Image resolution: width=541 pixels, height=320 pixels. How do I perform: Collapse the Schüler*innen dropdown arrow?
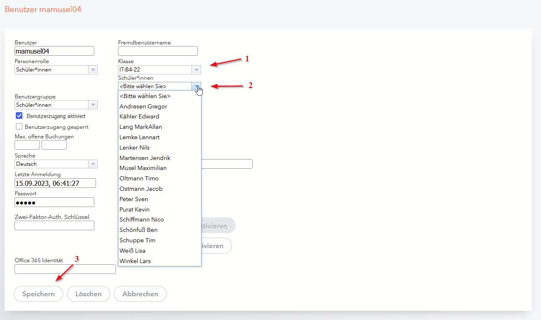(x=197, y=86)
